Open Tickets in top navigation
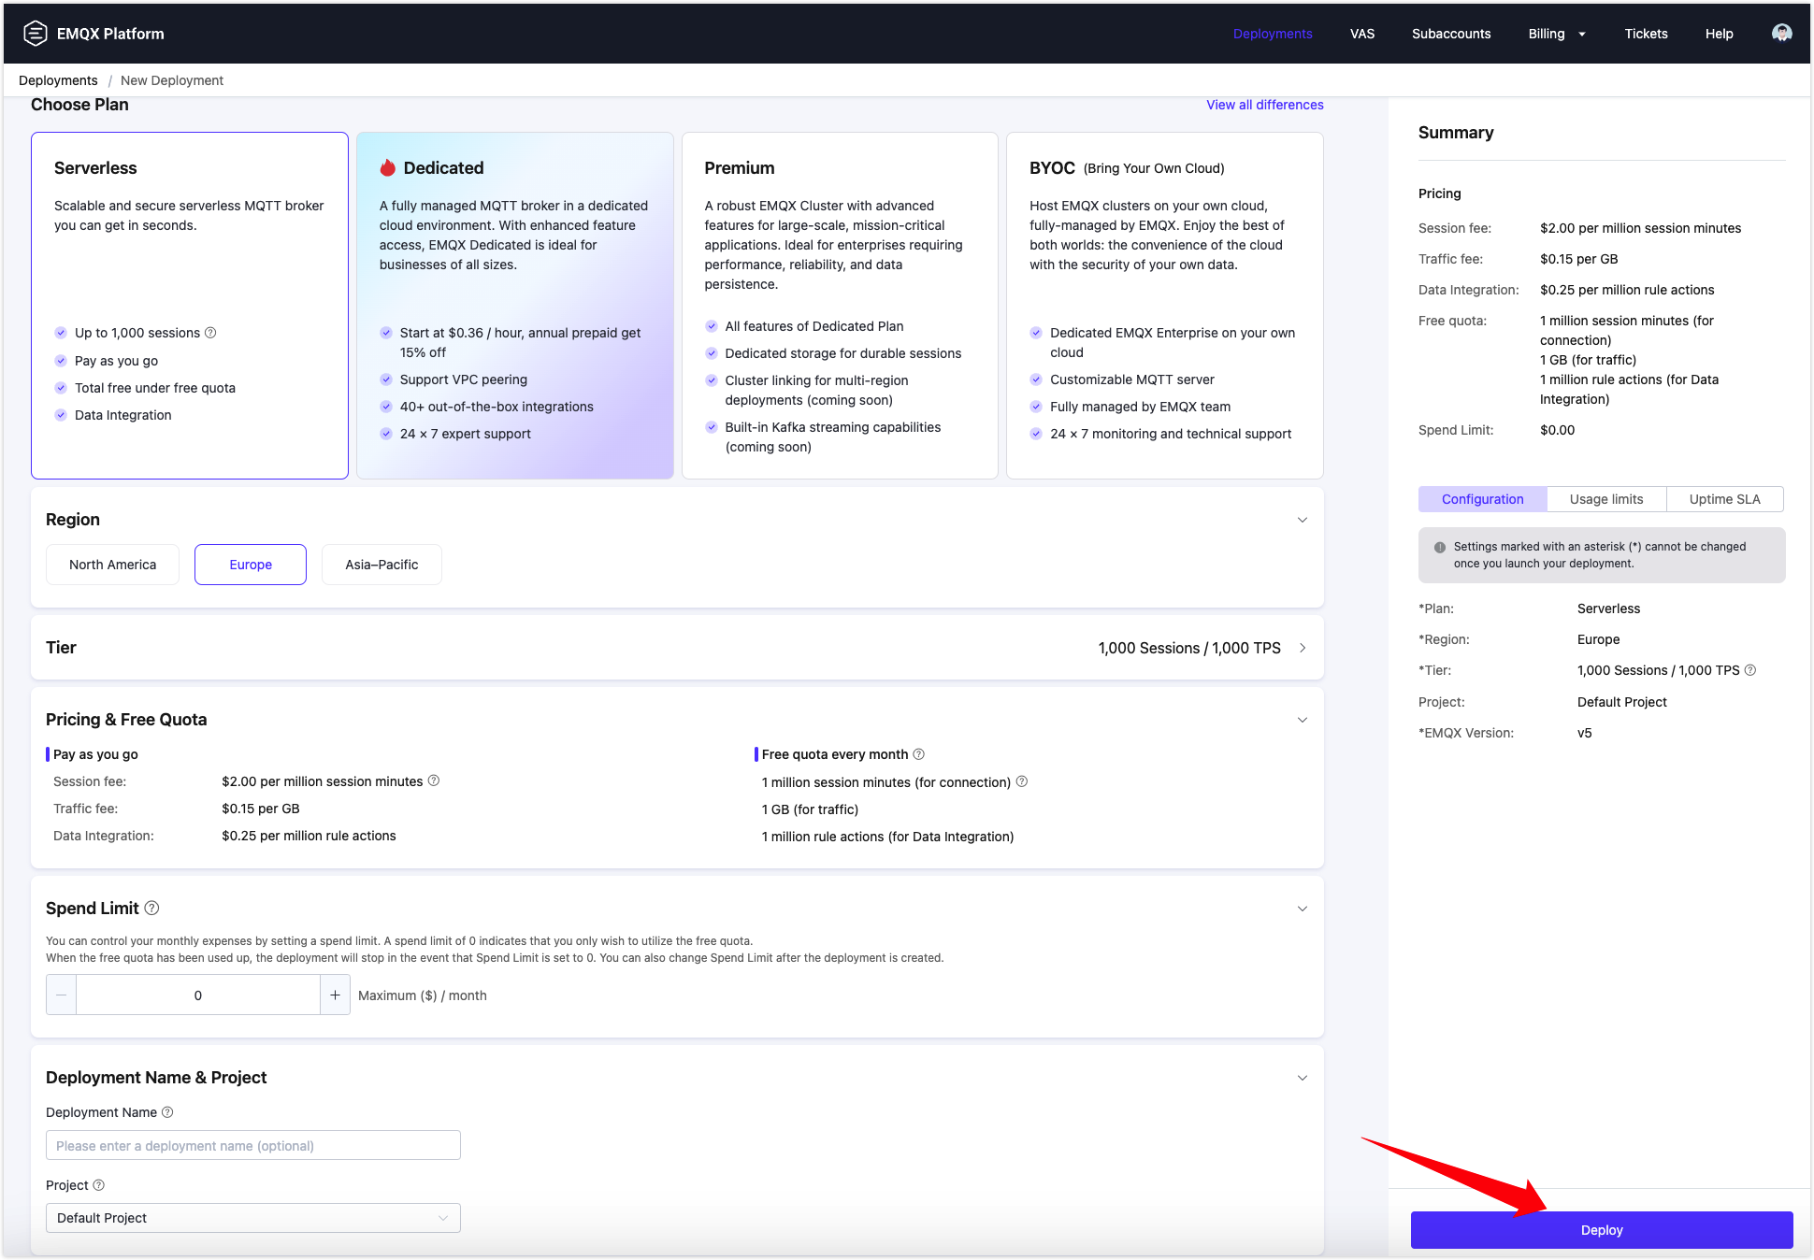This screenshot has width=1814, height=1260. [1646, 34]
